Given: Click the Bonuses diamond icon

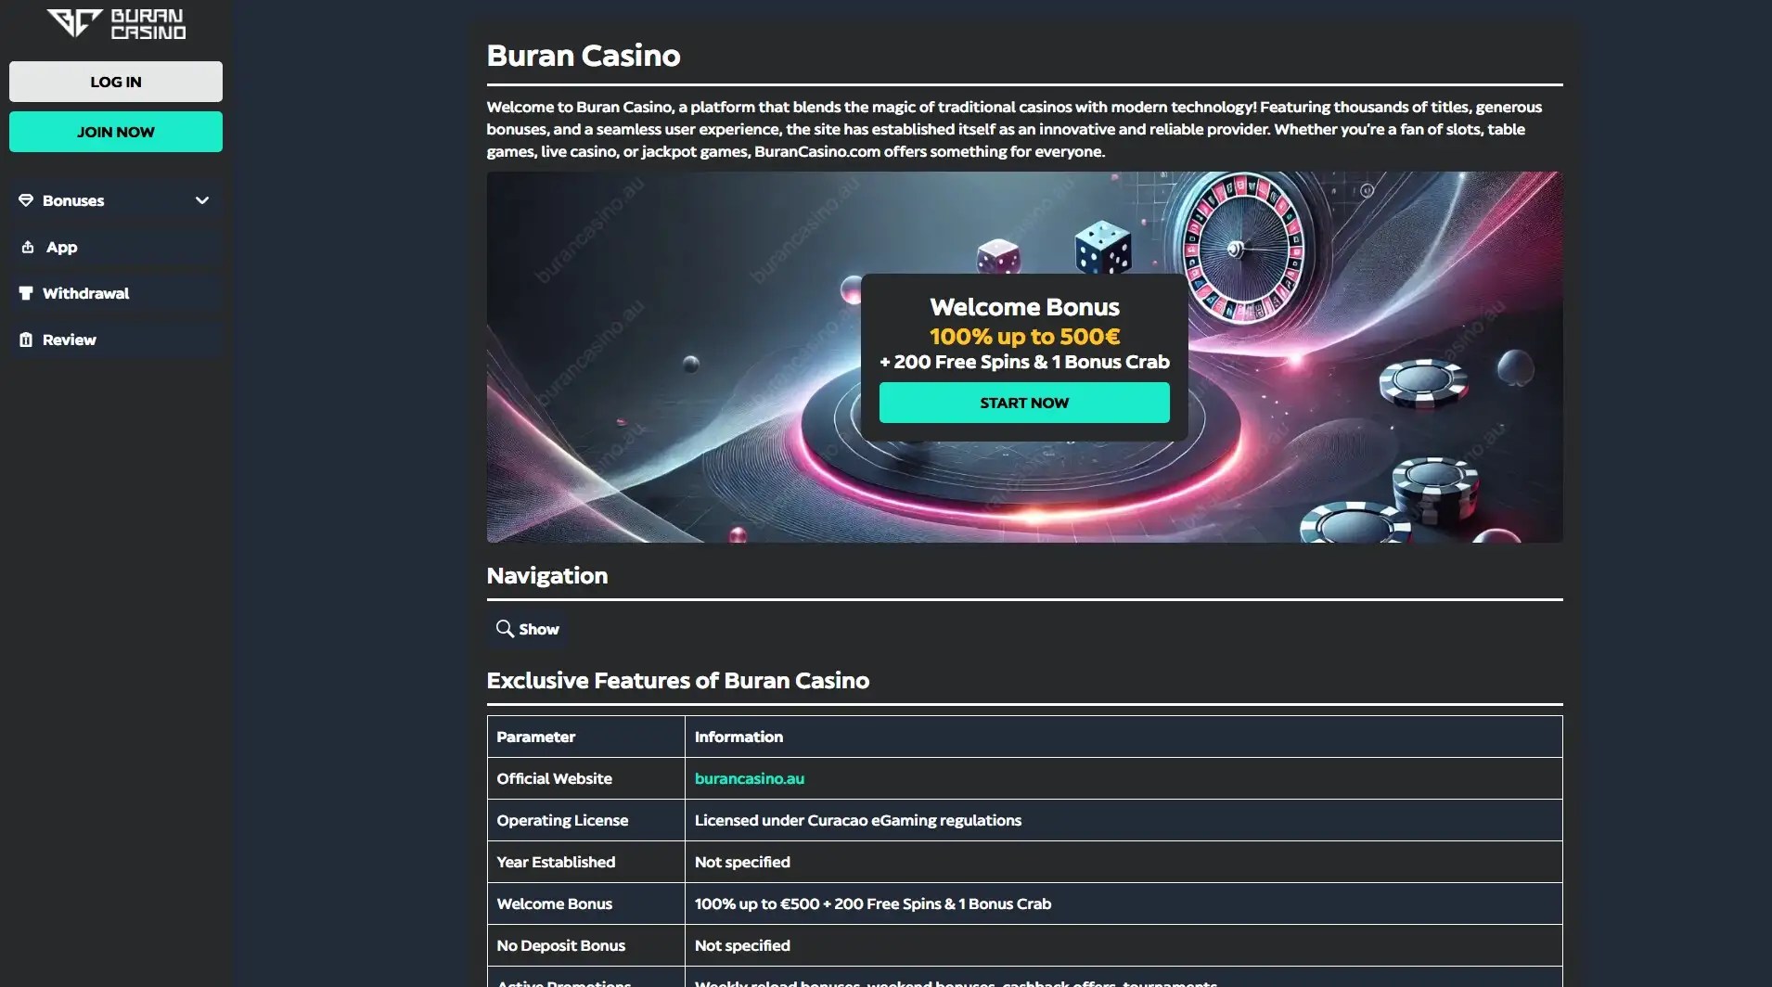Looking at the screenshot, I should coord(26,200).
